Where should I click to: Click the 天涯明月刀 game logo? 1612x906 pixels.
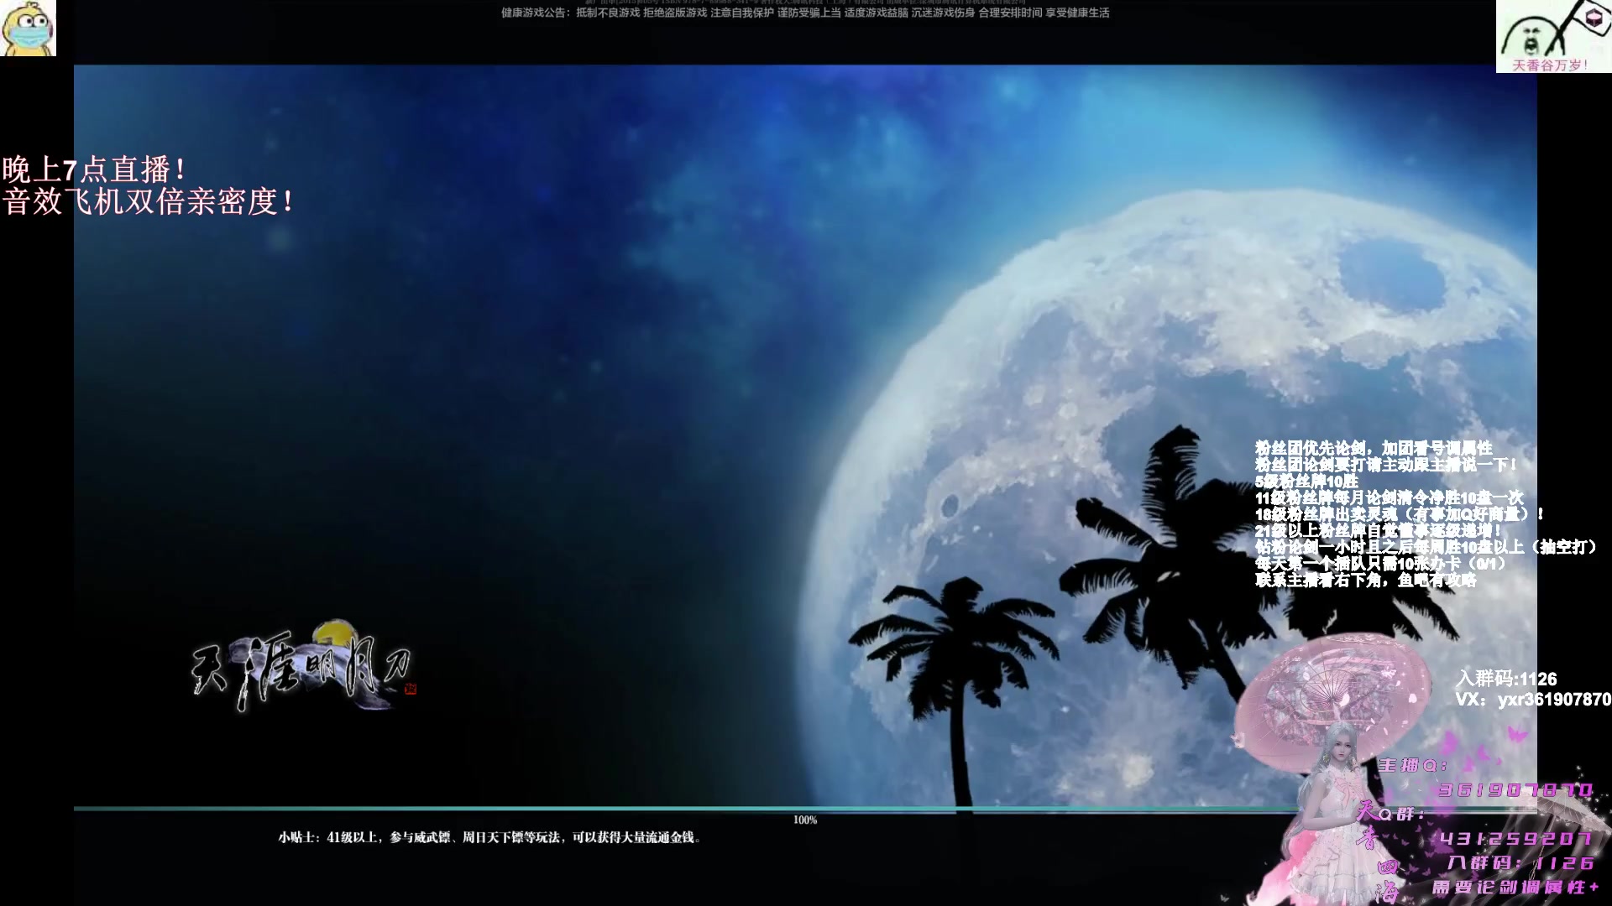[305, 666]
